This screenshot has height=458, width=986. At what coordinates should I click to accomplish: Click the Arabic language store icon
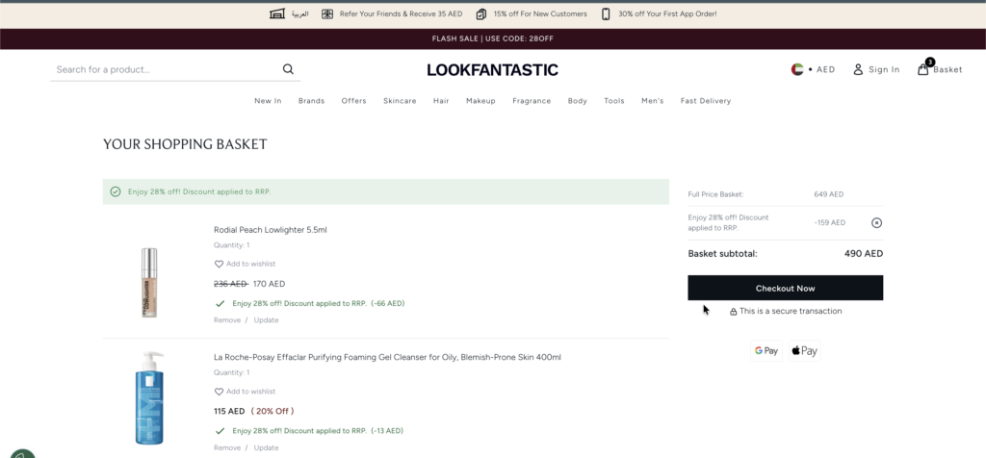click(x=277, y=13)
